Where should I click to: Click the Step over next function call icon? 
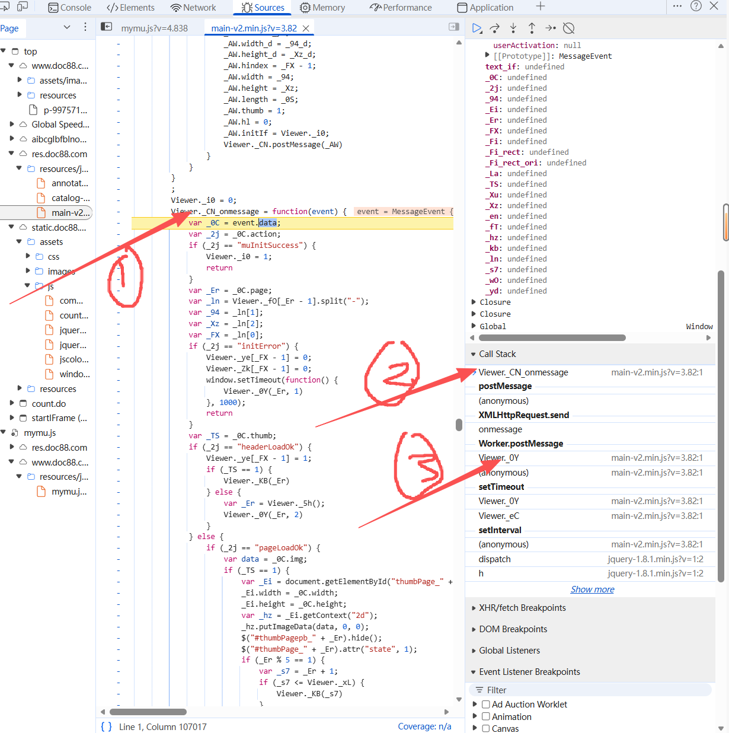pyautogui.click(x=495, y=28)
